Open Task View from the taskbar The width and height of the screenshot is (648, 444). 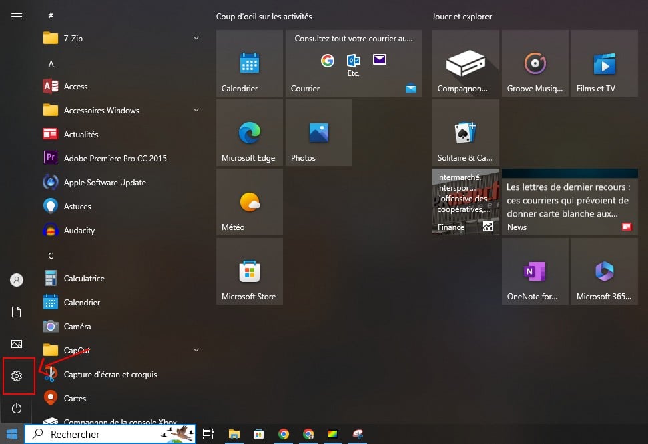(208, 434)
